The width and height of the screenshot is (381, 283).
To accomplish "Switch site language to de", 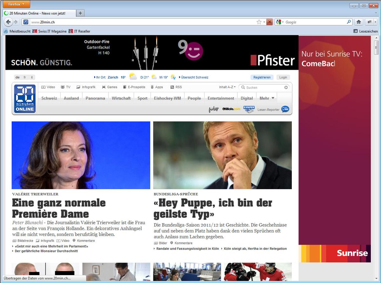I will pos(17,77).
